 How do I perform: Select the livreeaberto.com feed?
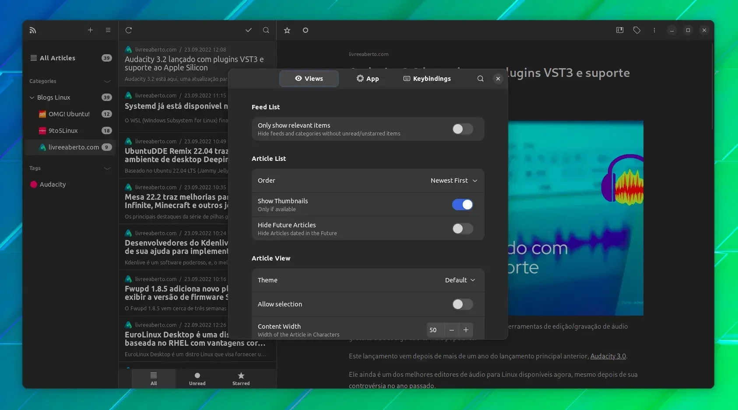[70, 147]
